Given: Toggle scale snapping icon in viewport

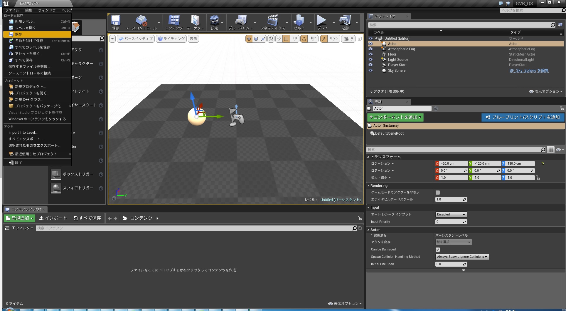Looking at the screenshot, I should (x=324, y=39).
